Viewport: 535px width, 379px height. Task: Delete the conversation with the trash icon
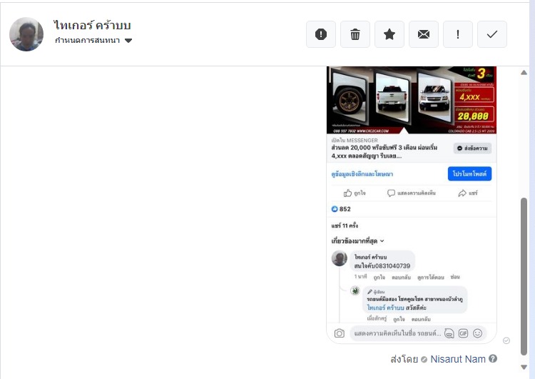(355, 34)
